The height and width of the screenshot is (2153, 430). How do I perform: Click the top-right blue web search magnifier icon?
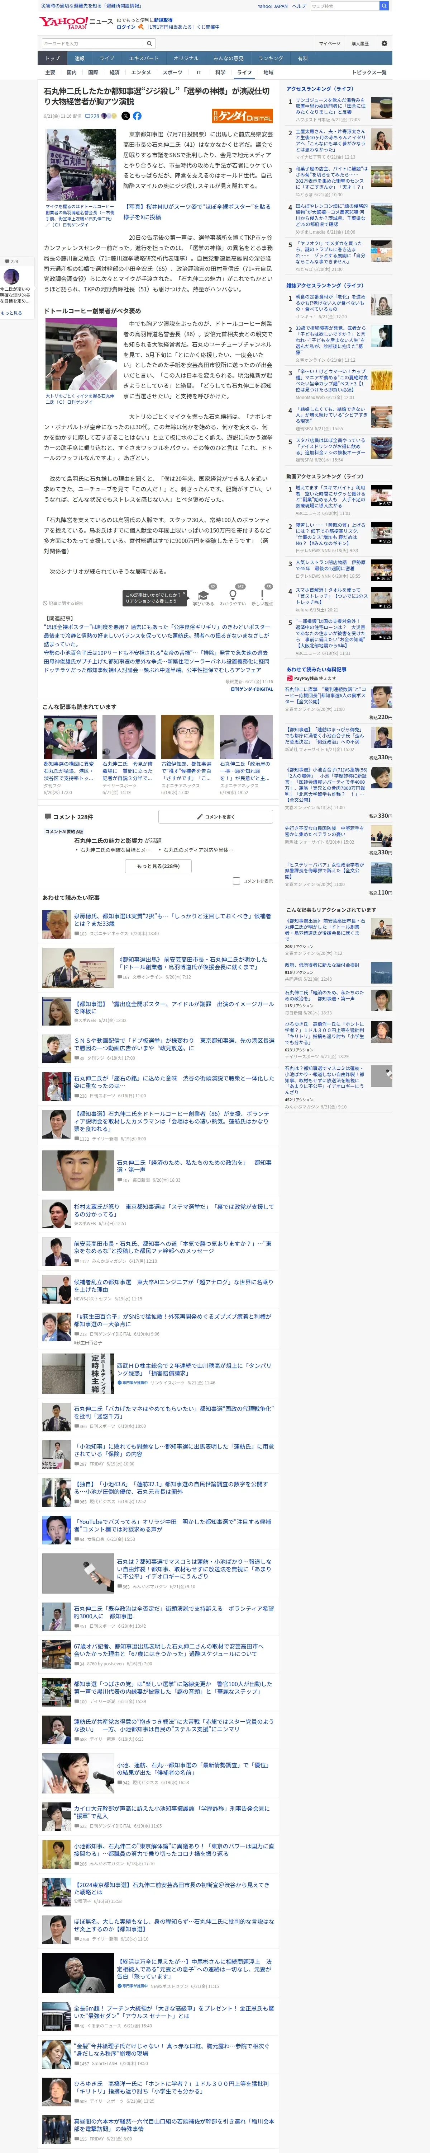click(x=384, y=6)
